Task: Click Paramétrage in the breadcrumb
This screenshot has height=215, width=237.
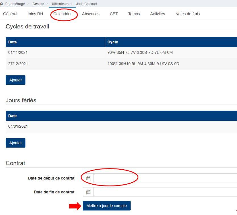Action: (x=15, y=4)
